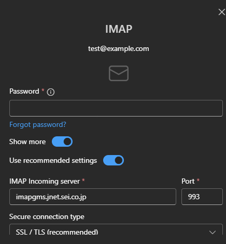Click the Secure connection type label

coord(47,216)
